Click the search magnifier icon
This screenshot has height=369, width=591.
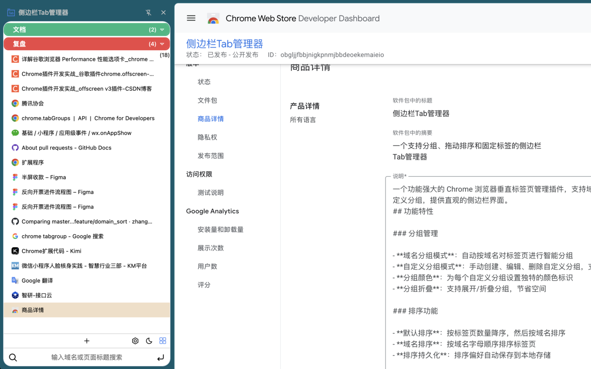coord(12,357)
